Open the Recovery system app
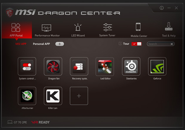Viewport: 185px width, 130px height. click(79, 66)
